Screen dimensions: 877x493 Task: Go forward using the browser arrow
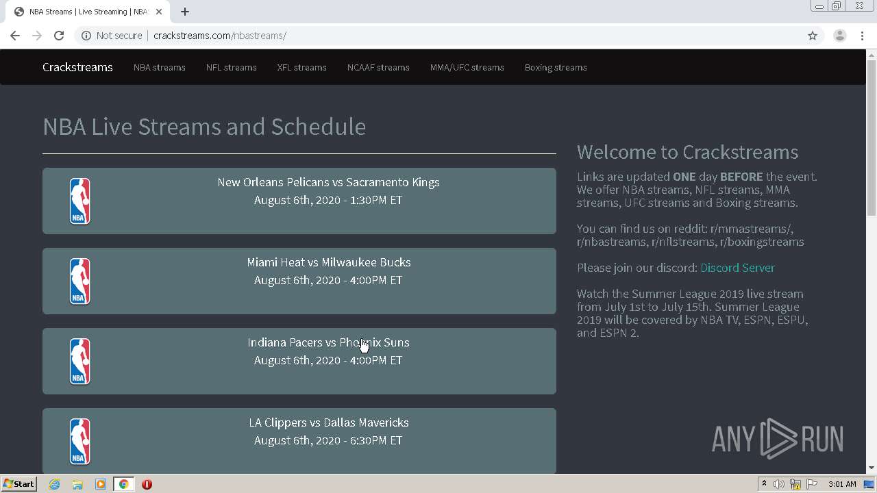(x=37, y=36)
